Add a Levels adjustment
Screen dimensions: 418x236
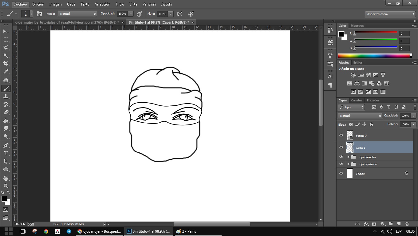click(361, 75)
